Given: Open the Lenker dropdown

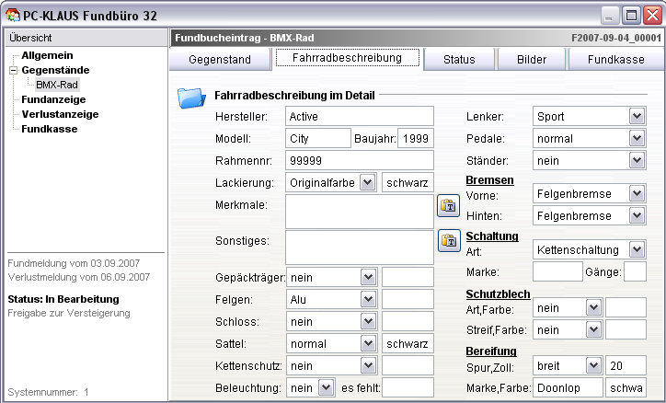Looking at the screenshot, I should tap(637, 117).
